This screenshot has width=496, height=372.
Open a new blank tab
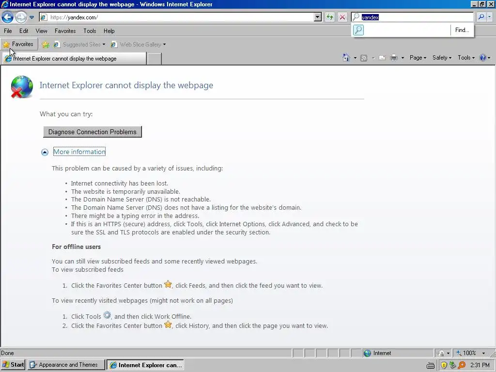[x=155, y=59]
